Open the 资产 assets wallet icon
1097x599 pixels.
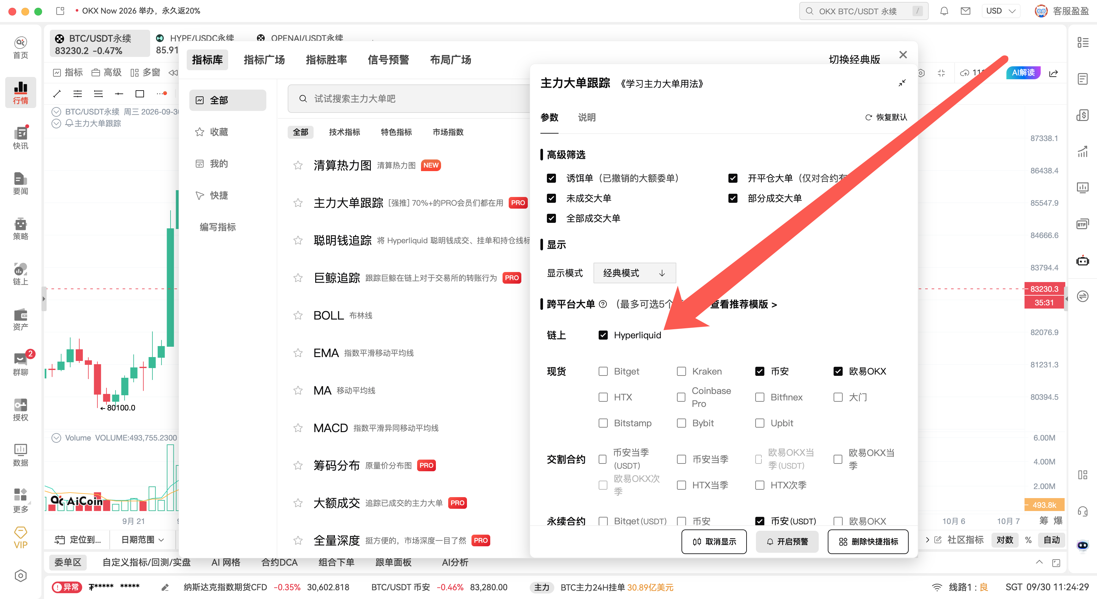click(x=20, y=319)
